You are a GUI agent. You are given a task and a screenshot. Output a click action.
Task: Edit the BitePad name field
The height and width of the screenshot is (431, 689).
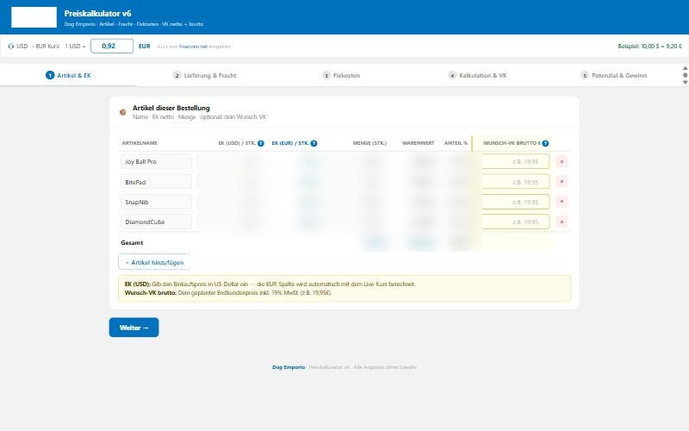[156, 182]
